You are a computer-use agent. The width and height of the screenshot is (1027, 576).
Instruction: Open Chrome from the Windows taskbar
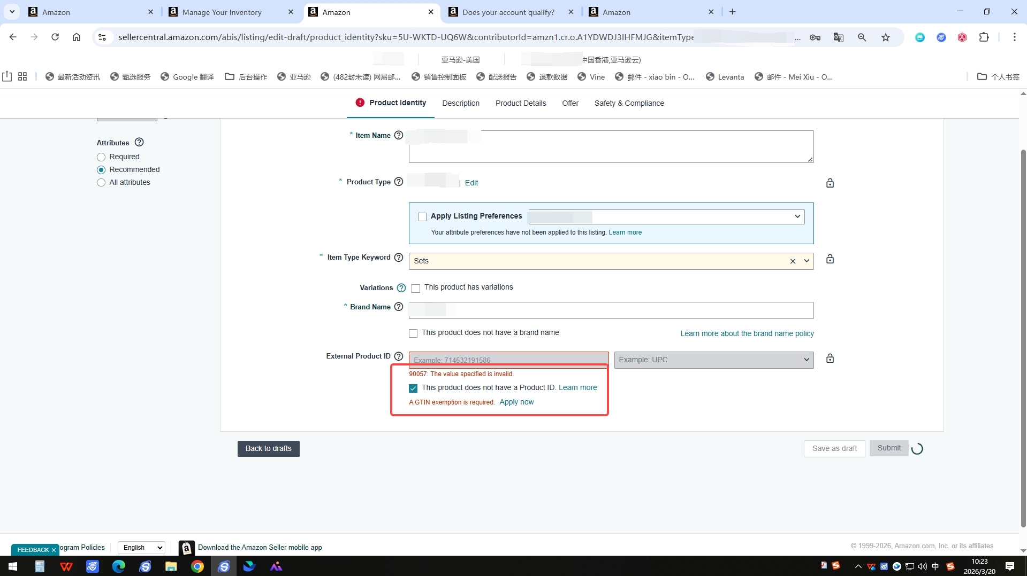tap(197, 566)
